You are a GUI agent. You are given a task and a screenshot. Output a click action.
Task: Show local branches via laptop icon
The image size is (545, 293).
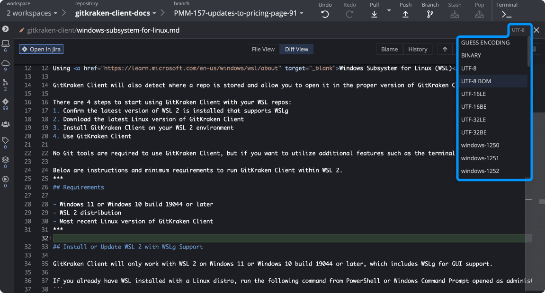point(5,43)
